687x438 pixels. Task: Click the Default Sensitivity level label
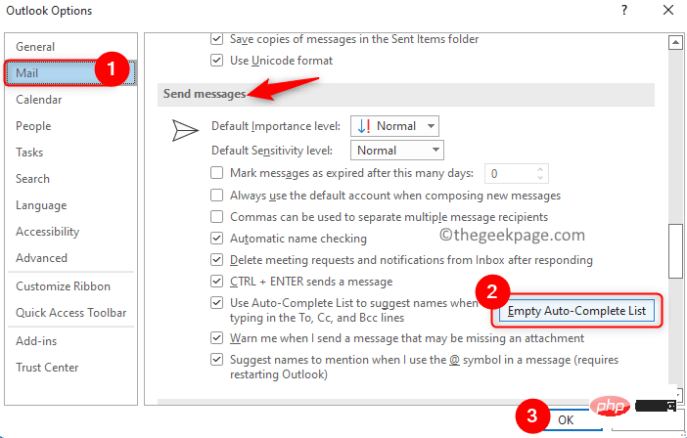click(272, 151)
